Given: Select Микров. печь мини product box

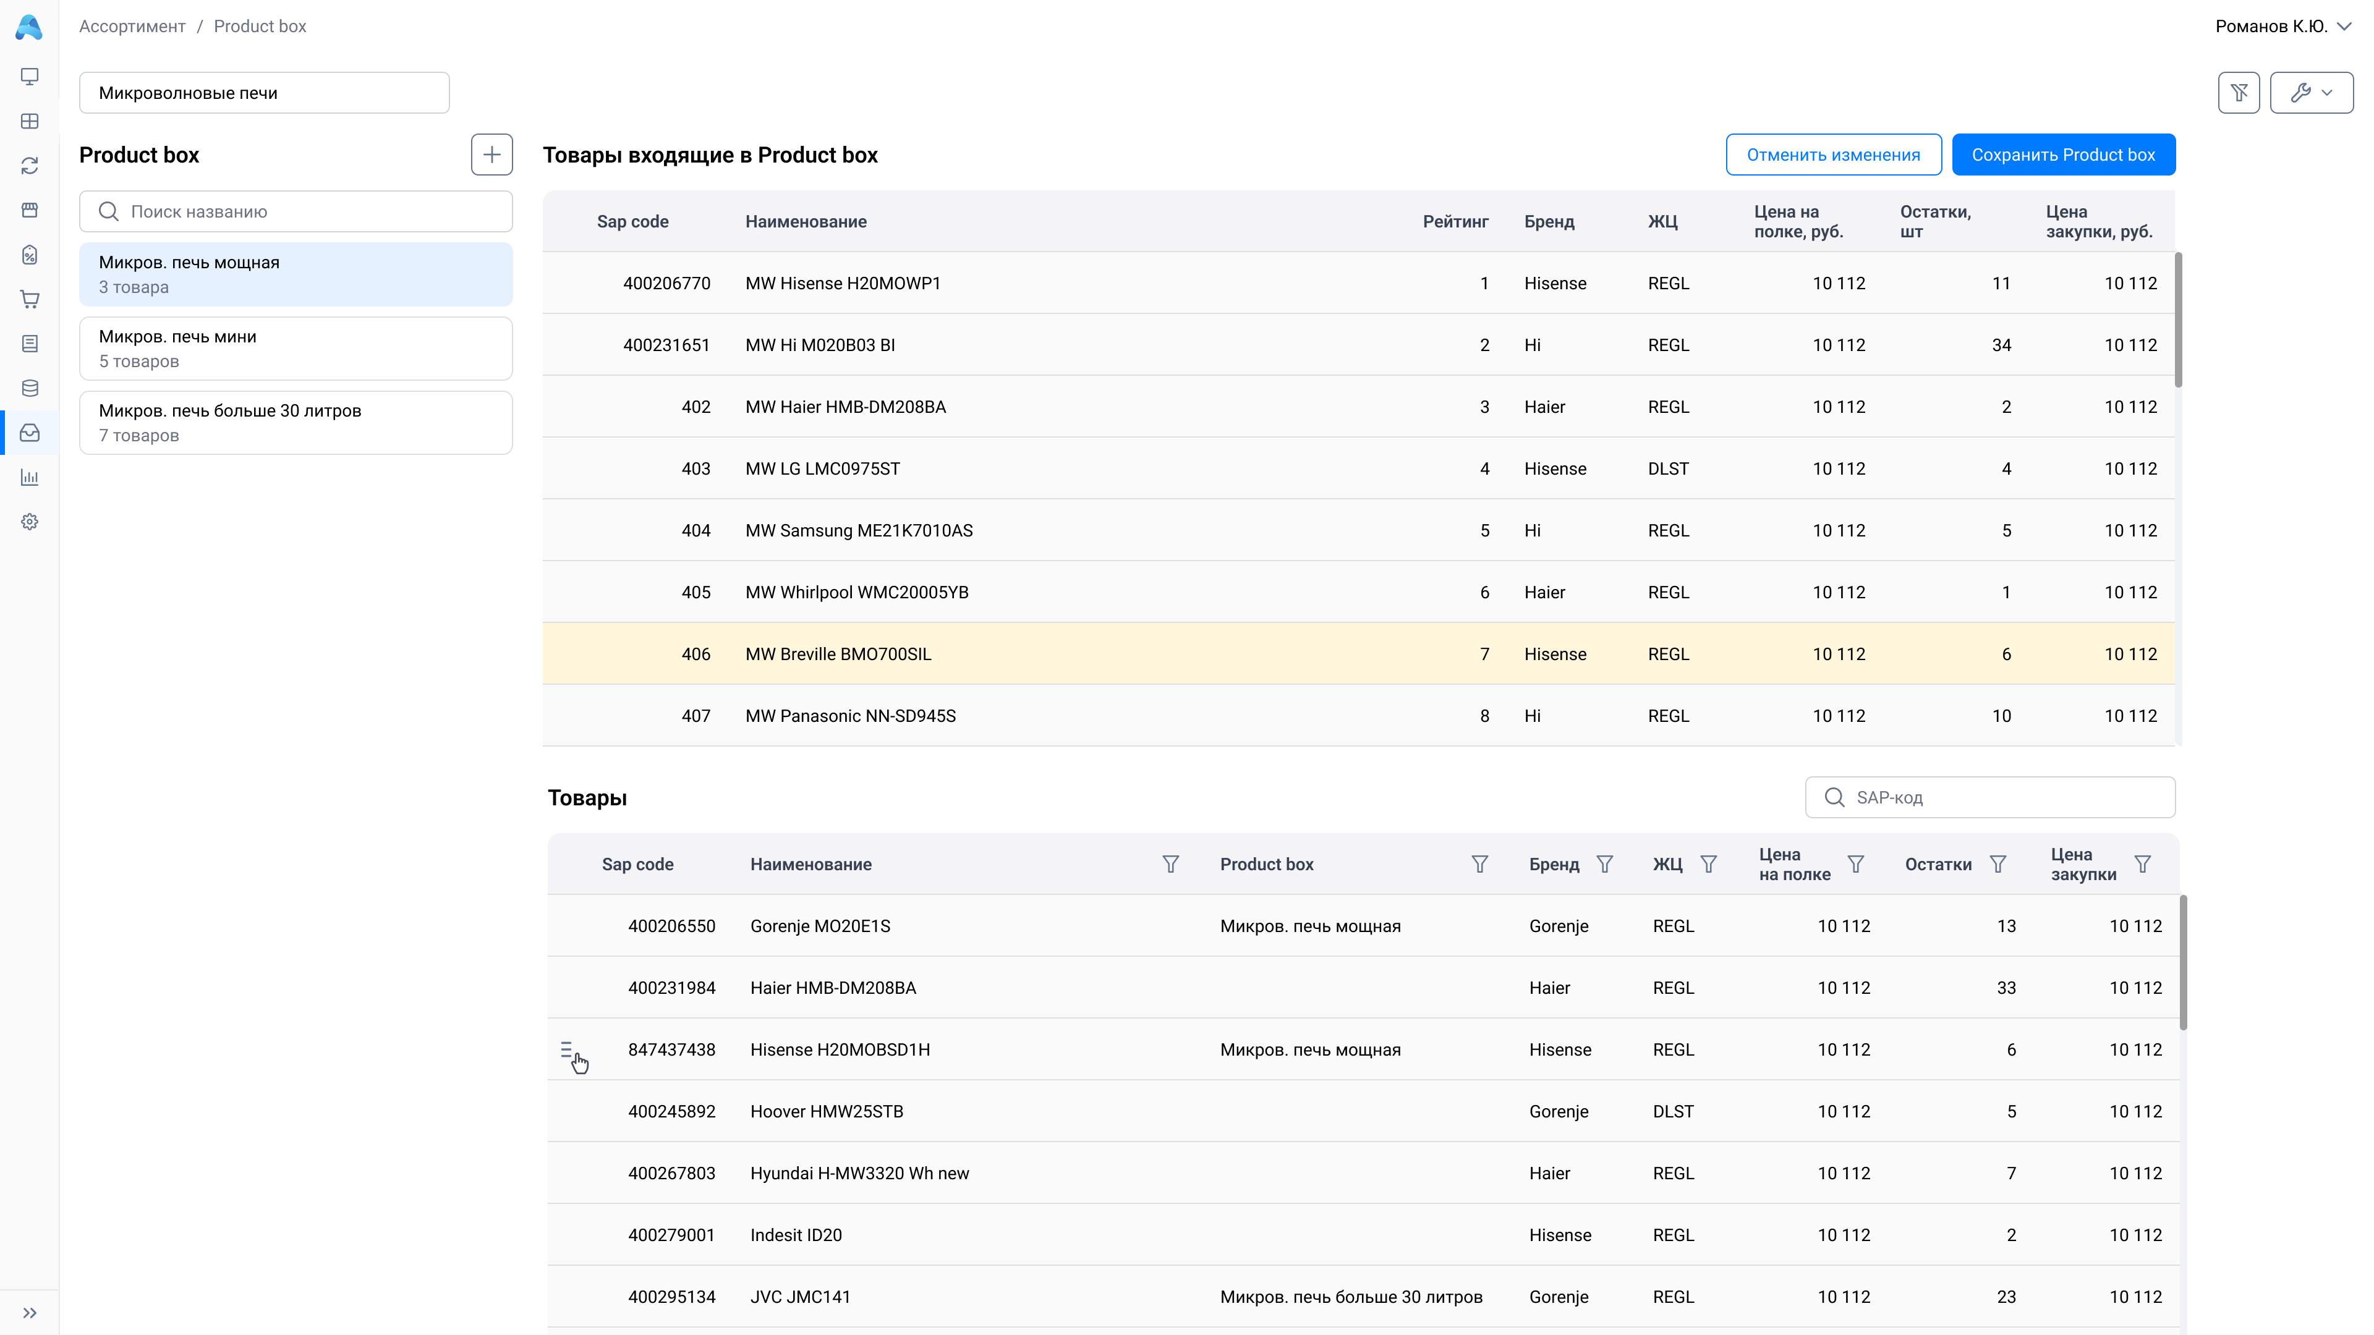Looking at the screenshot, I should point(296,349).
